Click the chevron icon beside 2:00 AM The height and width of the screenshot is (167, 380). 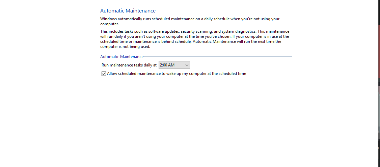coord(187,65)
